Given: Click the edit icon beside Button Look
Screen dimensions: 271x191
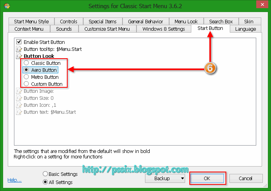Looking at the screenshot, I should [19, 56].
